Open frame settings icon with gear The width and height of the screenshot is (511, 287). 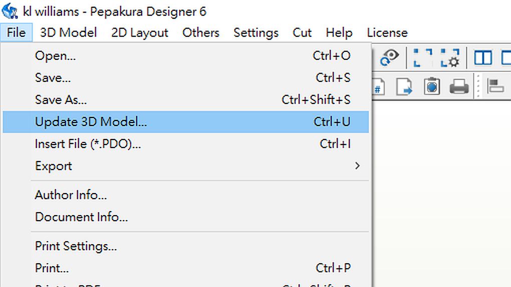[450, 57]
